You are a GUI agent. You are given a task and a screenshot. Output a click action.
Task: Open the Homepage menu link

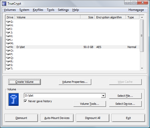pyautogui.click(x=136, y=10)
